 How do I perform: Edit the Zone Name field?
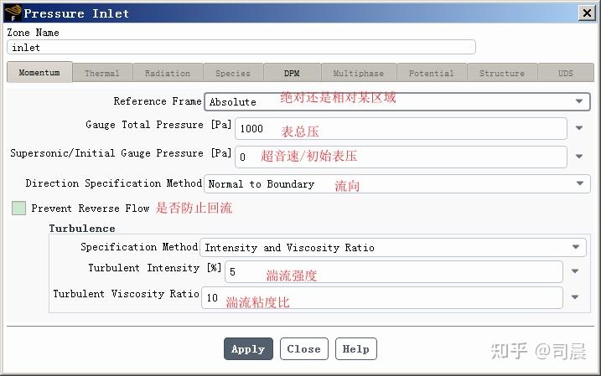pyautogui.click(x=241, y=48)
